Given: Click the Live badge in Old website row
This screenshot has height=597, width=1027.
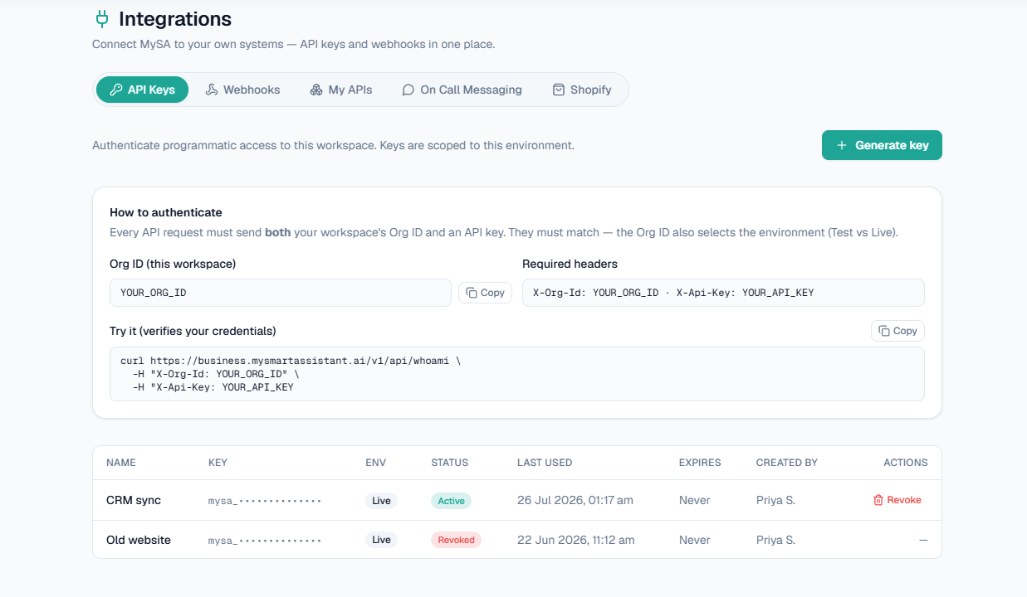Looking at the screenshot, I should (381, 540).
